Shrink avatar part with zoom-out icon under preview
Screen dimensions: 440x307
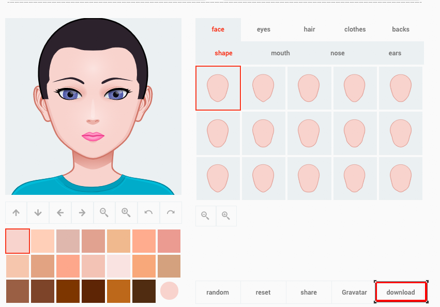click(104, 213)
